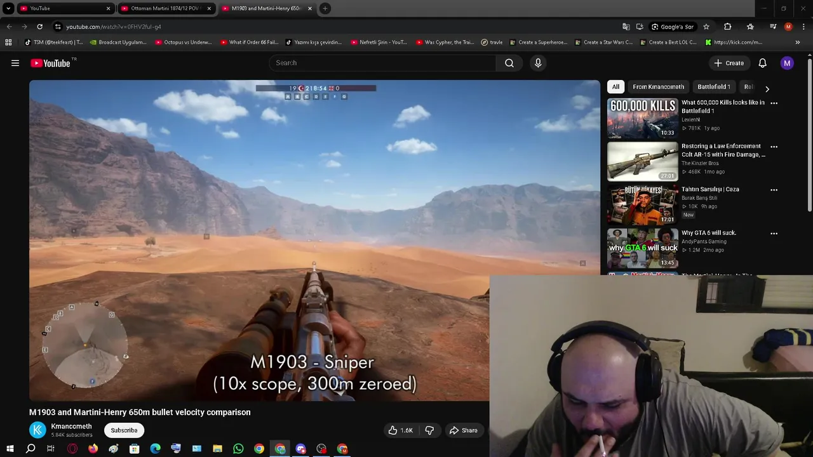Open the 'Tahtın Sarsılışı | Ceza' thumbnail

click(x=642, y=205)
